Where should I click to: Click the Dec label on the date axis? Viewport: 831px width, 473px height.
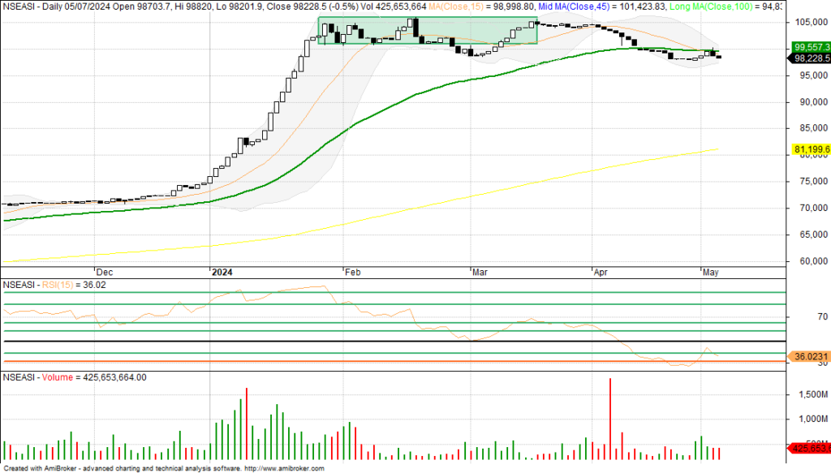pyautogui.click(x=104, y=273)
